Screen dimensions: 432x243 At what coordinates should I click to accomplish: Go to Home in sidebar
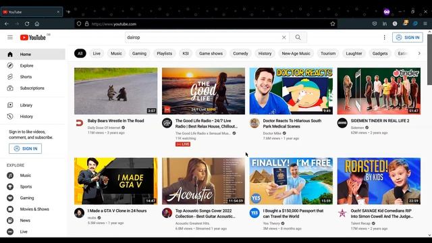pos(32,54)
